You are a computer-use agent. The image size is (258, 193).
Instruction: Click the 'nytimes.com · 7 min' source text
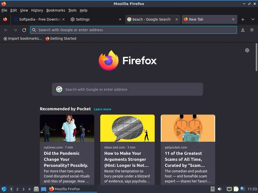coord(58,147)
